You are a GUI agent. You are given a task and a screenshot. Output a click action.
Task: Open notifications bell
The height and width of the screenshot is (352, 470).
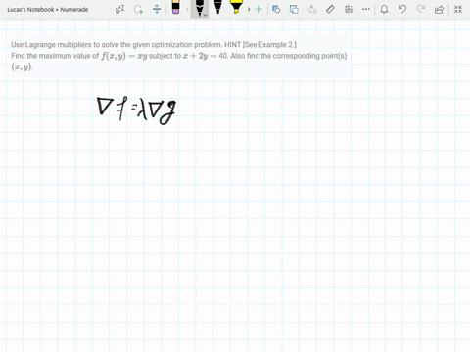click(x=384, y=9)
